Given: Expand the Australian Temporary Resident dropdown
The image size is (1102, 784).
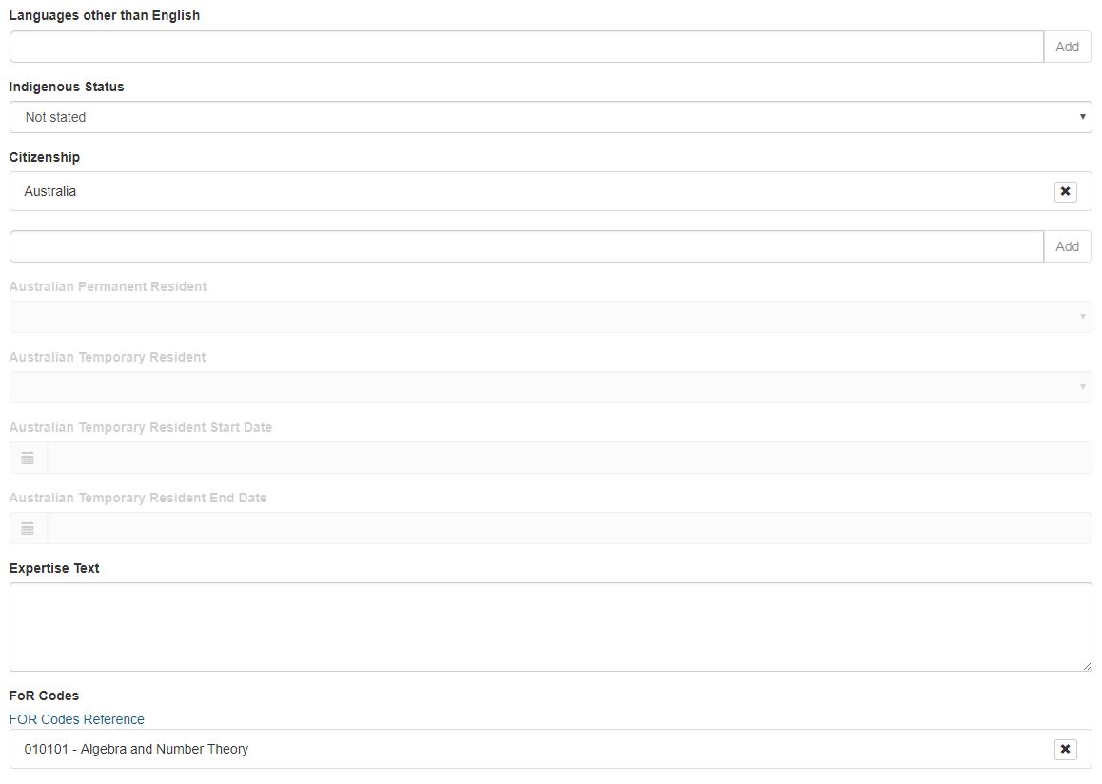Looking at the screenshot, I should tap(550, 387).
